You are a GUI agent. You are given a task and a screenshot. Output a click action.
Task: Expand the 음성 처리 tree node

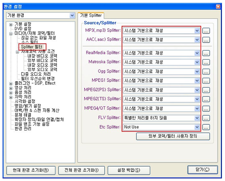point(11,93)
